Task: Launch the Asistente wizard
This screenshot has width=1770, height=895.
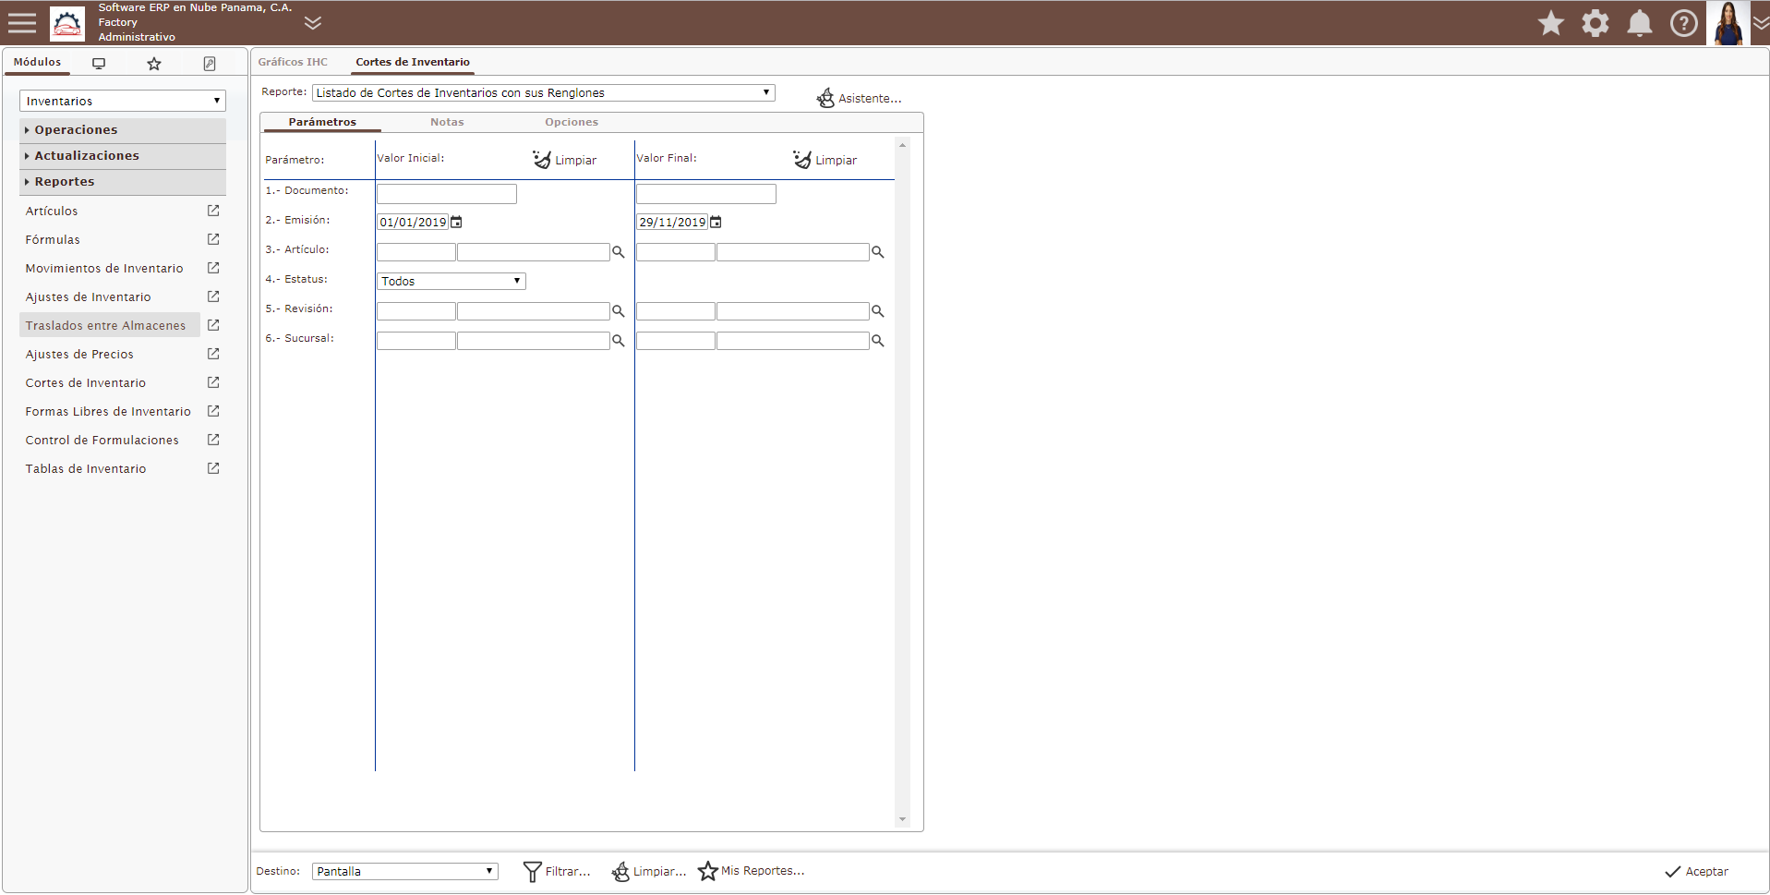Action: (x=859, y=98)
